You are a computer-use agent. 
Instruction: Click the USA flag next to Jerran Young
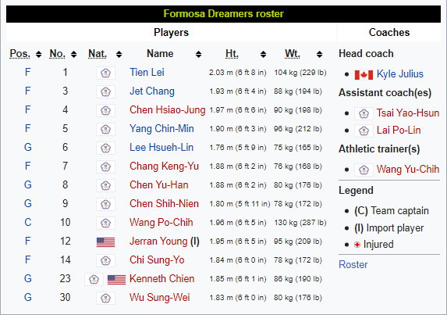point(106,242)
